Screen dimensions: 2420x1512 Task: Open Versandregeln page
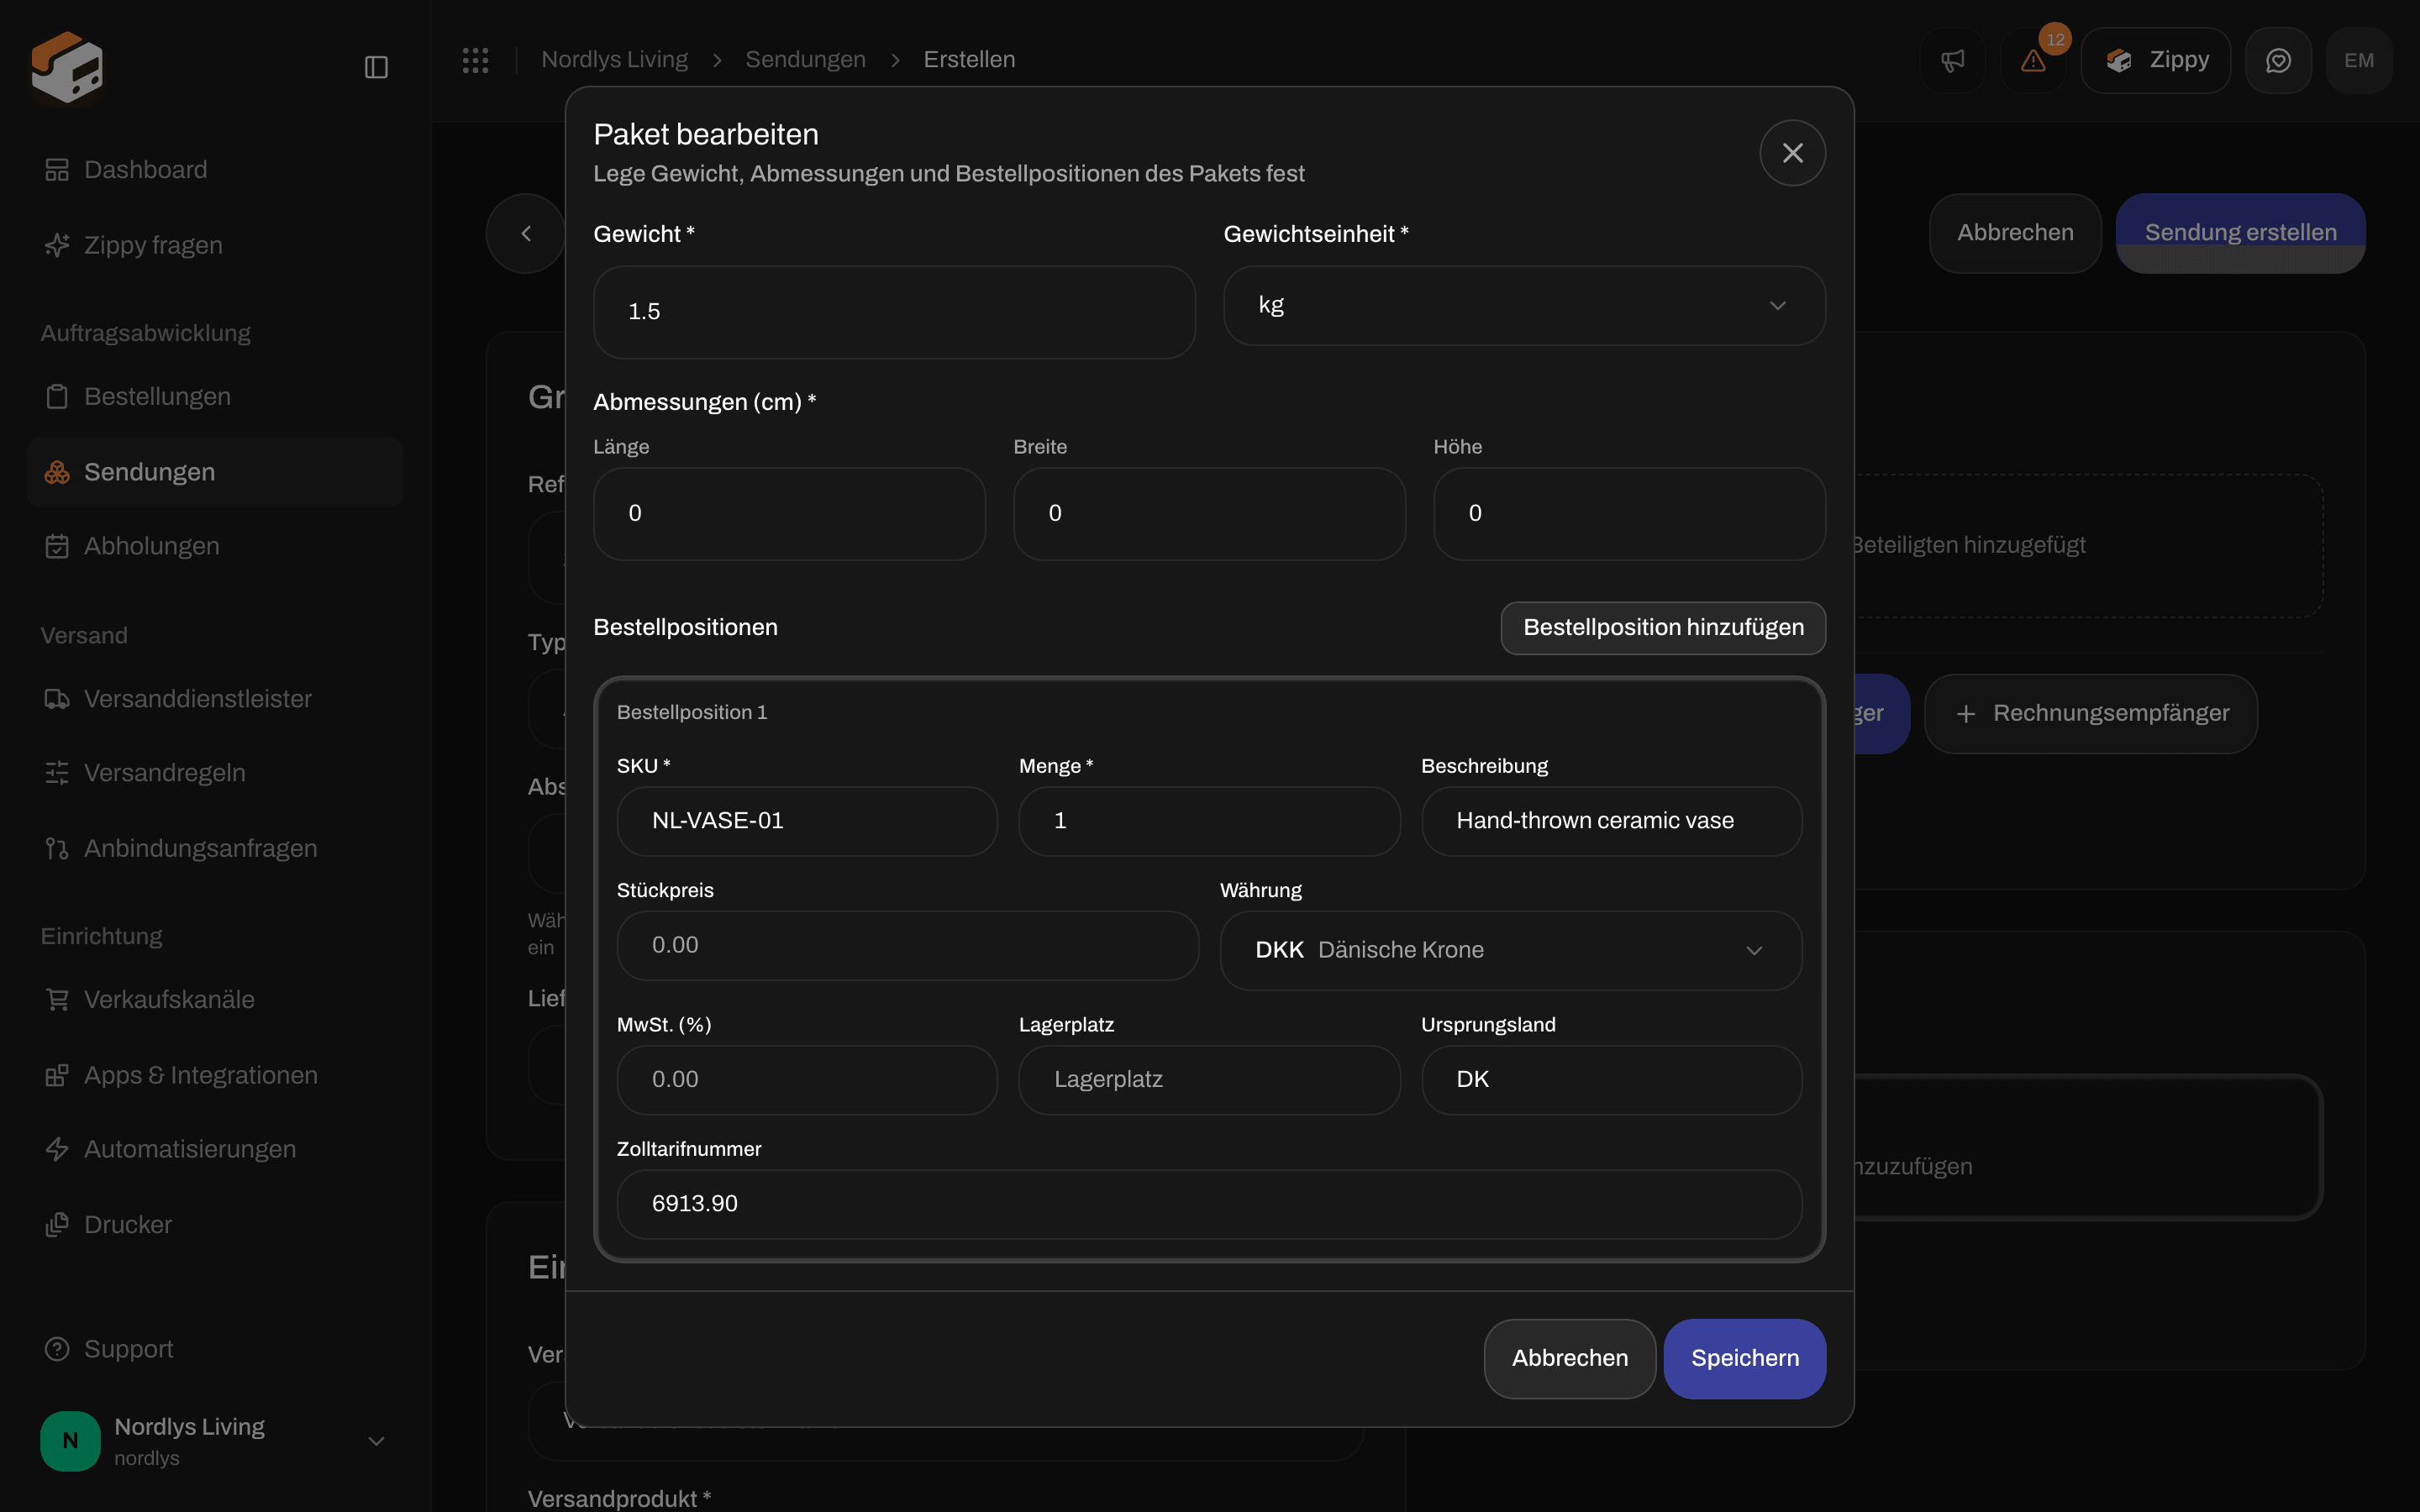(x=215, y=773)
